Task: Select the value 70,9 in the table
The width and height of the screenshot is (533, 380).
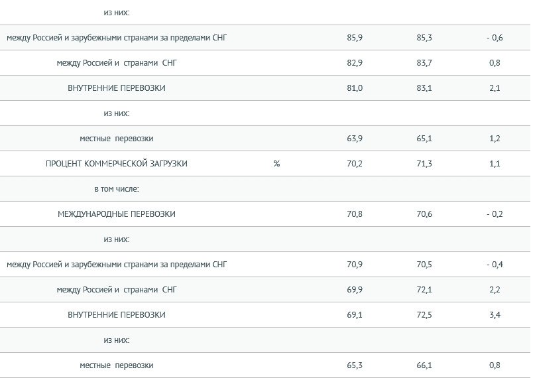Action: (355, 265)
